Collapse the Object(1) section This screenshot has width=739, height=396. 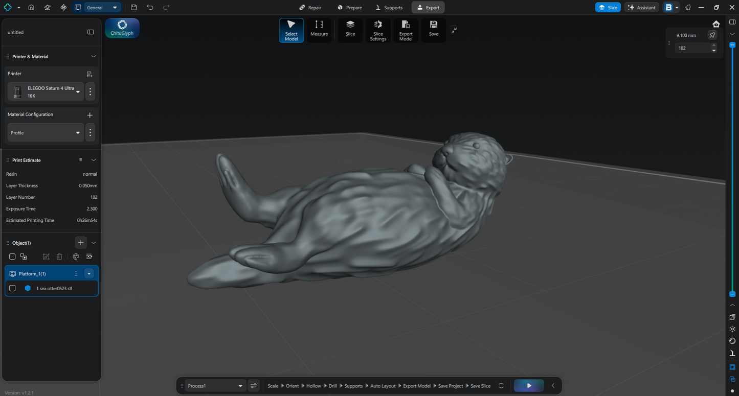click(x=94, y=243)
